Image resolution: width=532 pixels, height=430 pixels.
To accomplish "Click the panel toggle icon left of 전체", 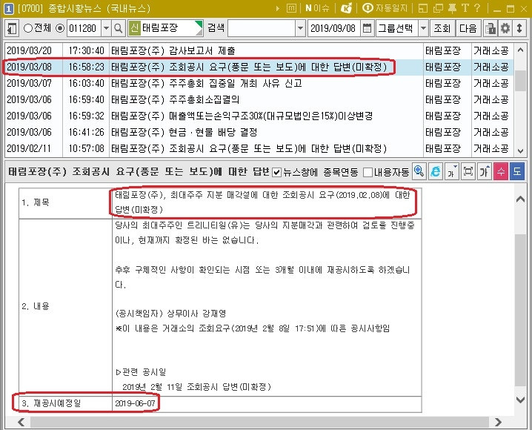I will (12, 28).
